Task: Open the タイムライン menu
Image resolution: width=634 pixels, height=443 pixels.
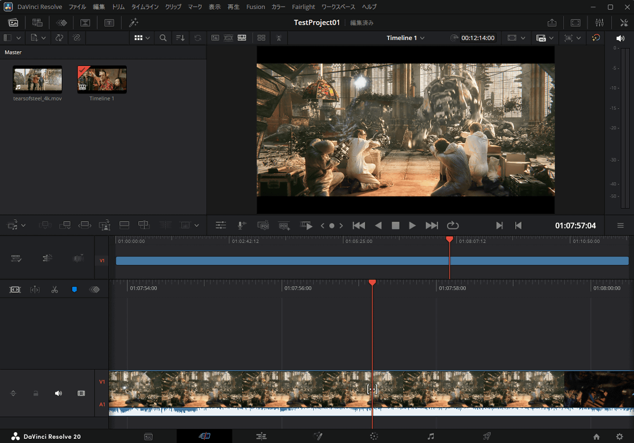Action: tap(145, 7)
